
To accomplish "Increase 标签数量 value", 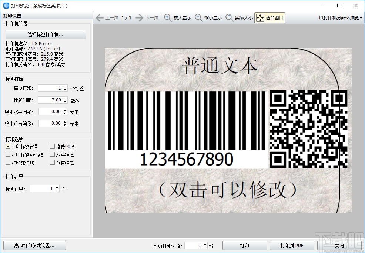I will [57, 187].
